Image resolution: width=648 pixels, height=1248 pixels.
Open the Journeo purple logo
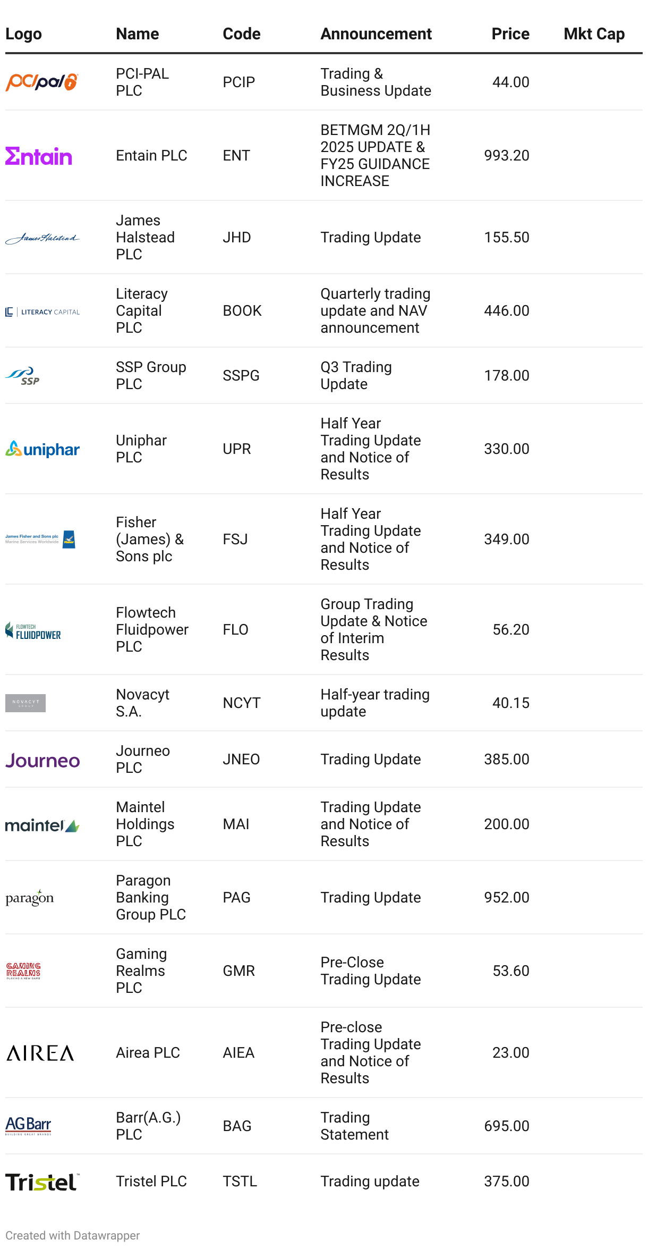click(42, 760)
